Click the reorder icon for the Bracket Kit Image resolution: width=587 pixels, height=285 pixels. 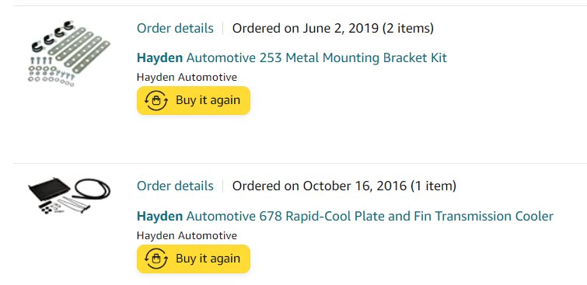(155, 101)
